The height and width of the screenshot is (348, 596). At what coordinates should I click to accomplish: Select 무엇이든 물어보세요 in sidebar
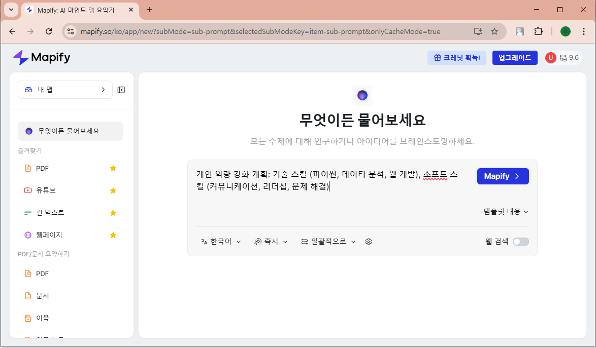[71, 131]
